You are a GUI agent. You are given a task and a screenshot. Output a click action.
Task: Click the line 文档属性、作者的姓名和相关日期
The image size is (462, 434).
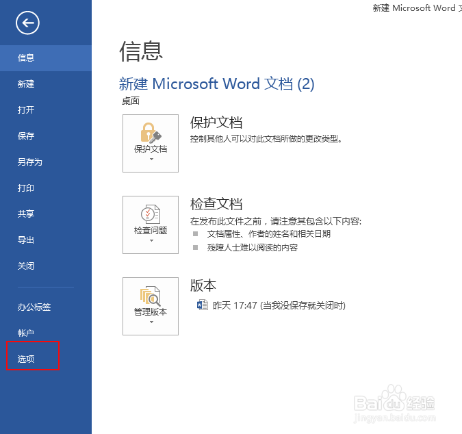(269, 234)
